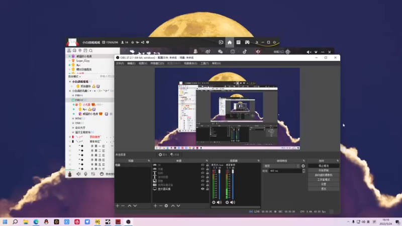
Task: Add a new source with plus icon
Action: [x=155, y=206]
